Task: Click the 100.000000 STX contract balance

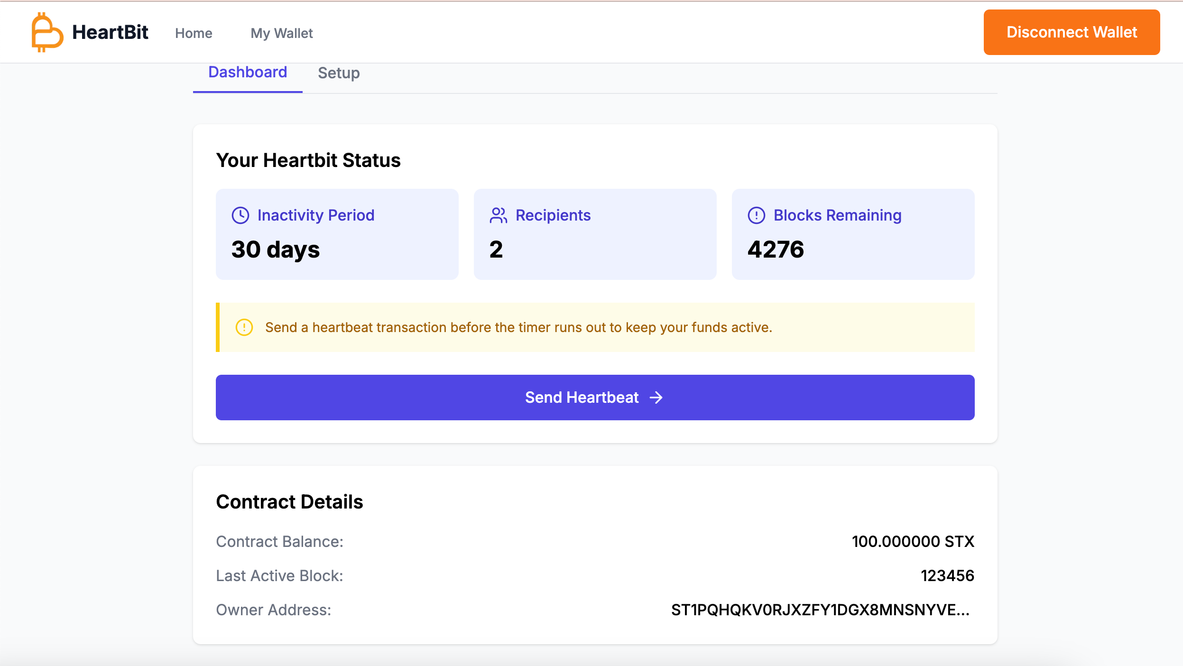Action: tap(913, 542)
